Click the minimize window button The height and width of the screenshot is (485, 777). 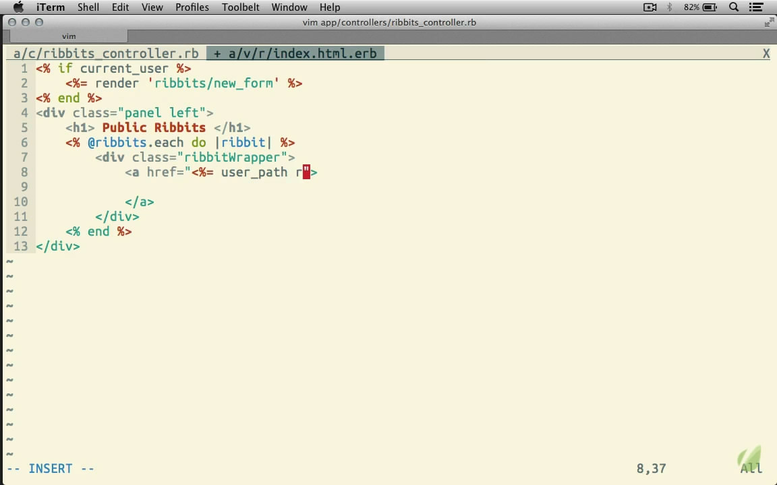[x=26, y=22]
